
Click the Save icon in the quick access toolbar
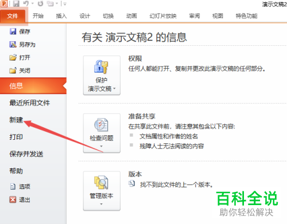(16, 3)
